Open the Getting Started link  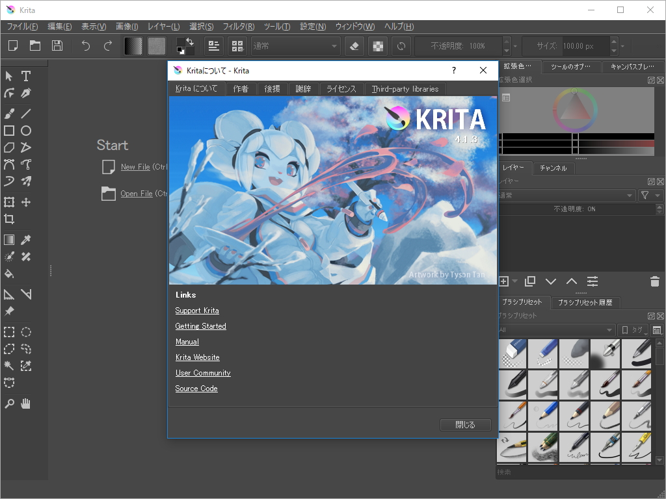click(x=200, y=326)
